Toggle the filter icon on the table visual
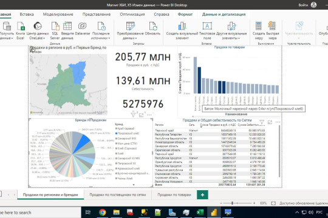 [x=261, y=122]
